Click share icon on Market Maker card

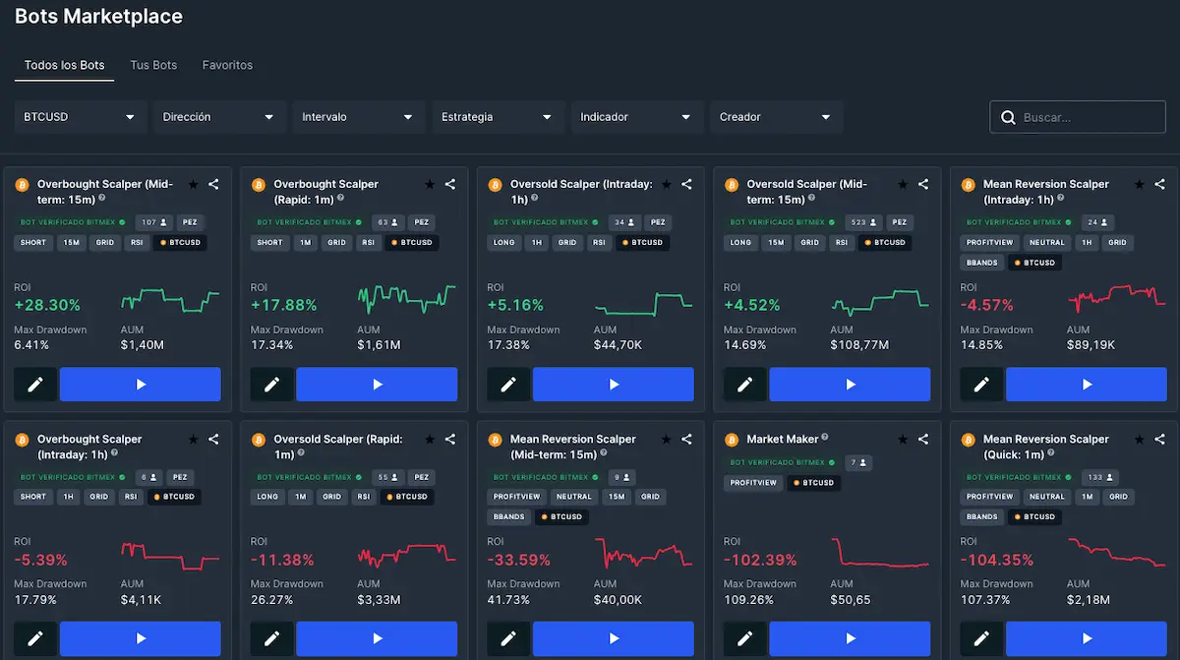point(923,440)
